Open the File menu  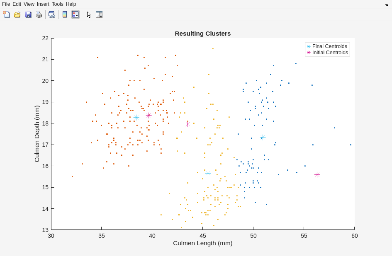coord(6,4)
